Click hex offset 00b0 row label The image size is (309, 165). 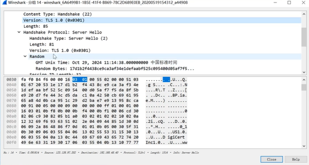pyautogui.click(x=12, y=121)
